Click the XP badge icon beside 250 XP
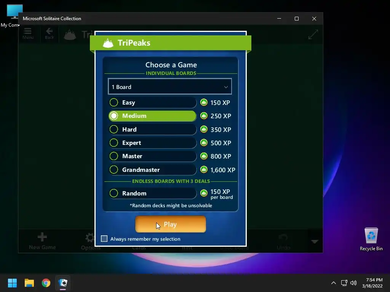This screenshot has width=390, height=292. point(204,116)
